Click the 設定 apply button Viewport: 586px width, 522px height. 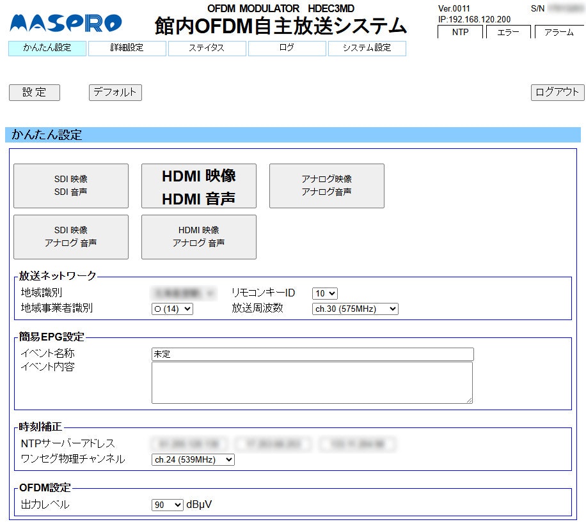tap(35, 92)
